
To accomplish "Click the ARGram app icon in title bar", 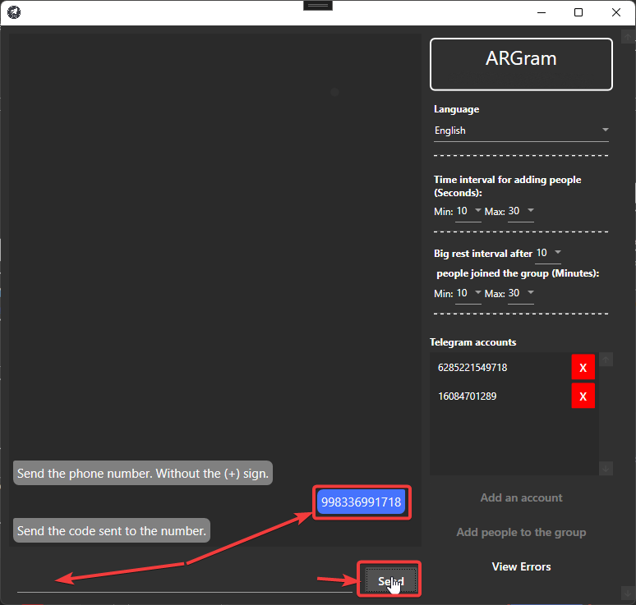I will click(x=14, y=12).
